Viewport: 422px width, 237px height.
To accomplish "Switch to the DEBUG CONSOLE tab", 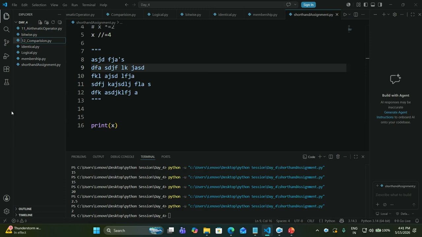I will [122, 157].
